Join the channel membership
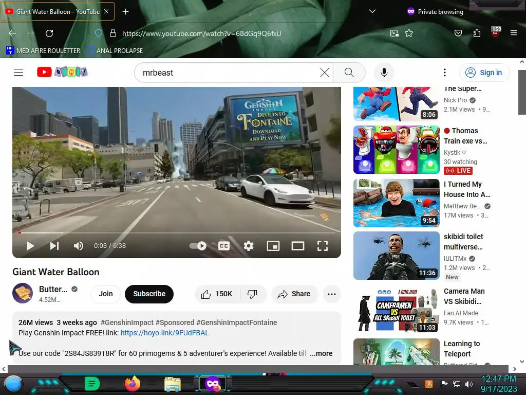Viewport: 526px width, 395px height. tap(106, 294)
